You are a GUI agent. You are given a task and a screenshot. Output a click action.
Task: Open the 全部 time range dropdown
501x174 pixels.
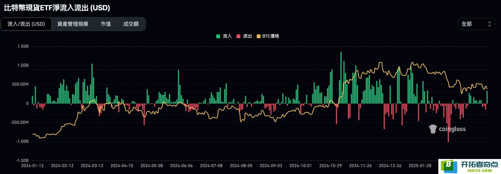click(476, 24)
